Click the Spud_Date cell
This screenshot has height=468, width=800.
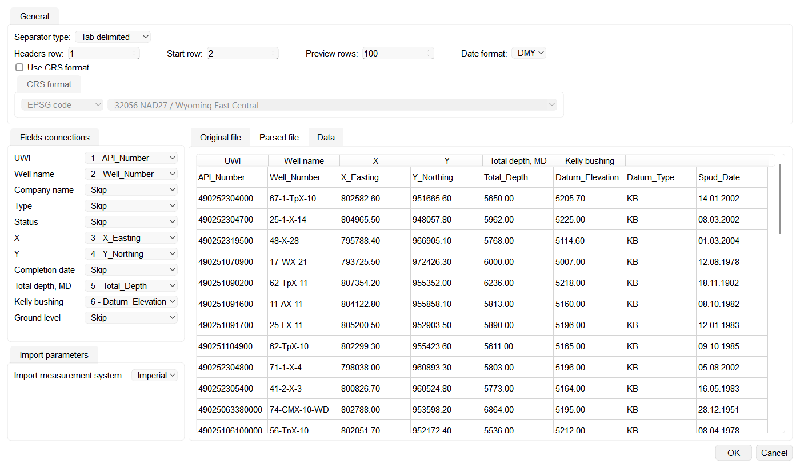732,177
